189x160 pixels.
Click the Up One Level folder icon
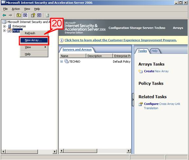point(19,15)
